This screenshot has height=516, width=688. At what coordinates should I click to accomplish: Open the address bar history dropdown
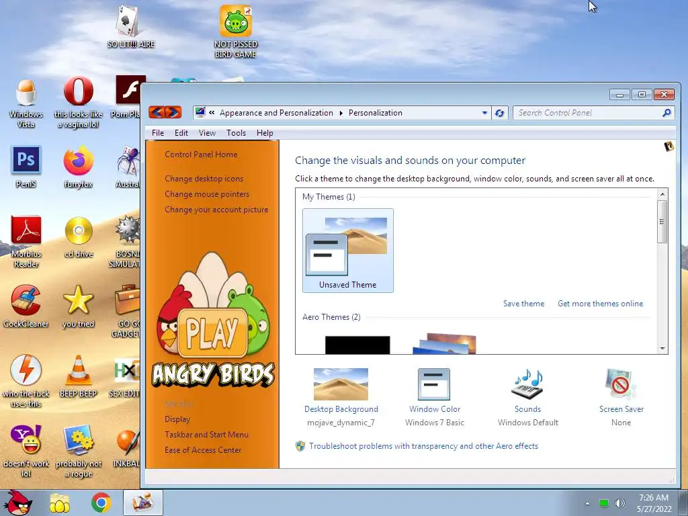[x=484, y=113]
